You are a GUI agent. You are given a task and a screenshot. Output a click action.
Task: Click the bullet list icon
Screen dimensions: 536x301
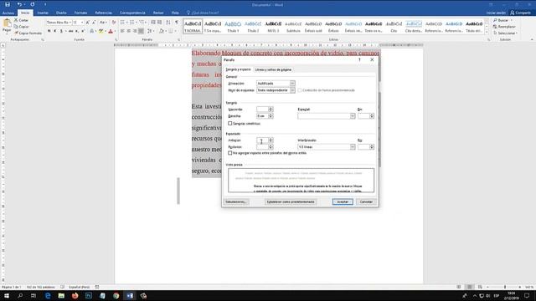click(x=122, y=23)
